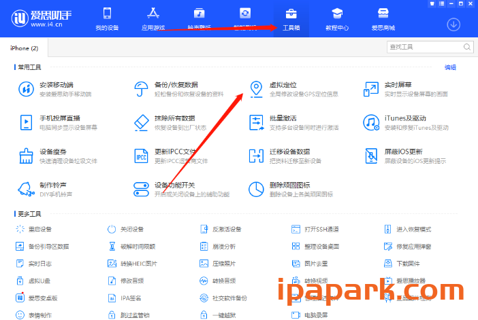
Task: Open 实时屏幕 (Real-time Screen) tool
Action: coord(405,89)
